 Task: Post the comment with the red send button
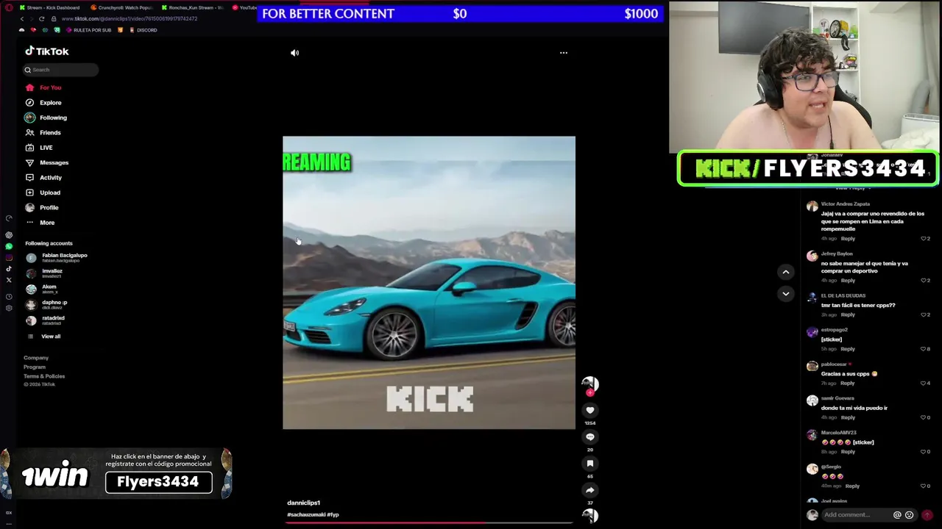click(927, 515)
